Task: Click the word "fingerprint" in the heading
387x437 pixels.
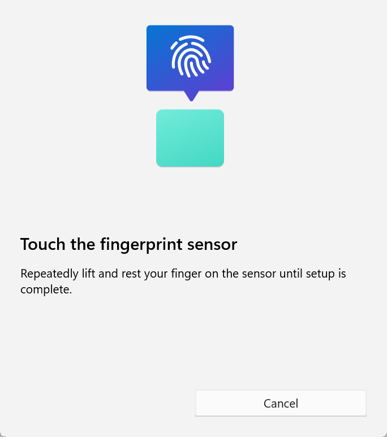Action: pos(141,245)
